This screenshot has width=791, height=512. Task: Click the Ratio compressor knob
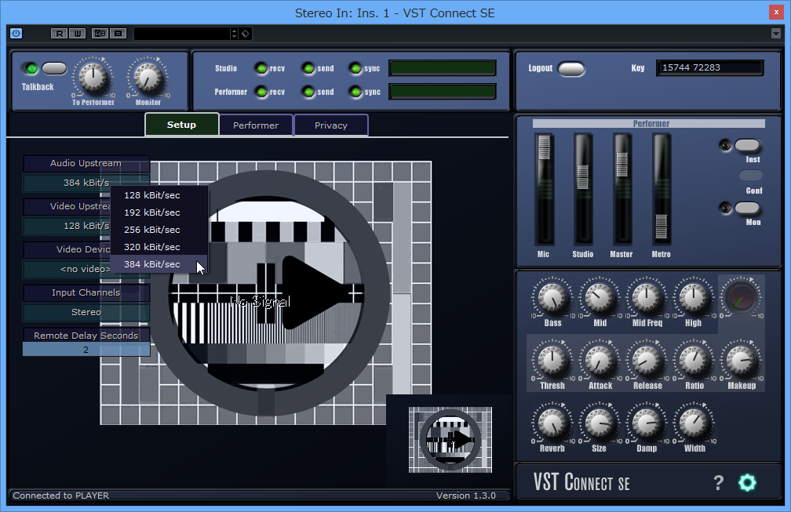694,361
